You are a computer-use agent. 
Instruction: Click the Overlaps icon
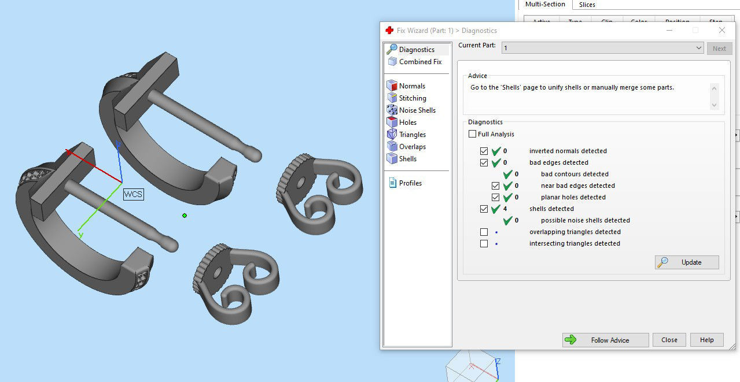pos(392,147)
